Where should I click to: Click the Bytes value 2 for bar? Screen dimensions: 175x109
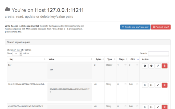click(95, 65)
